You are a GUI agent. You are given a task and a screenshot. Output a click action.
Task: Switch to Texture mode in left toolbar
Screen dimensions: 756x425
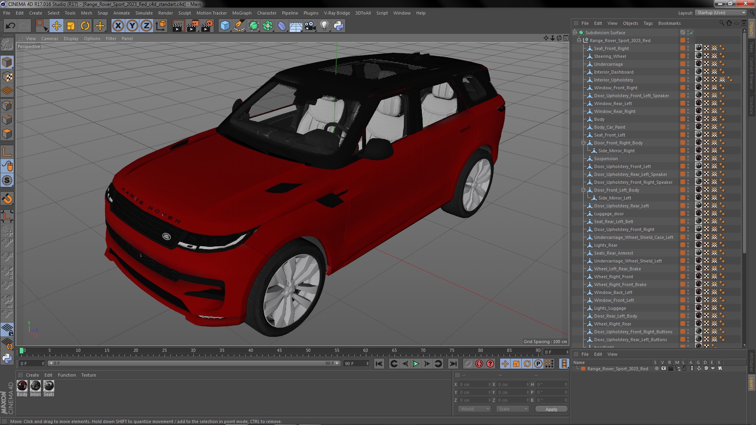(x=7, y=77)
